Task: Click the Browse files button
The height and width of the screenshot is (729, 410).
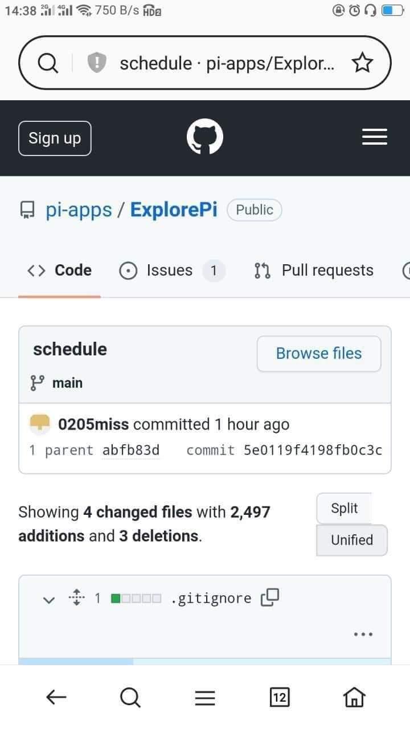Action: pos(319,354)
